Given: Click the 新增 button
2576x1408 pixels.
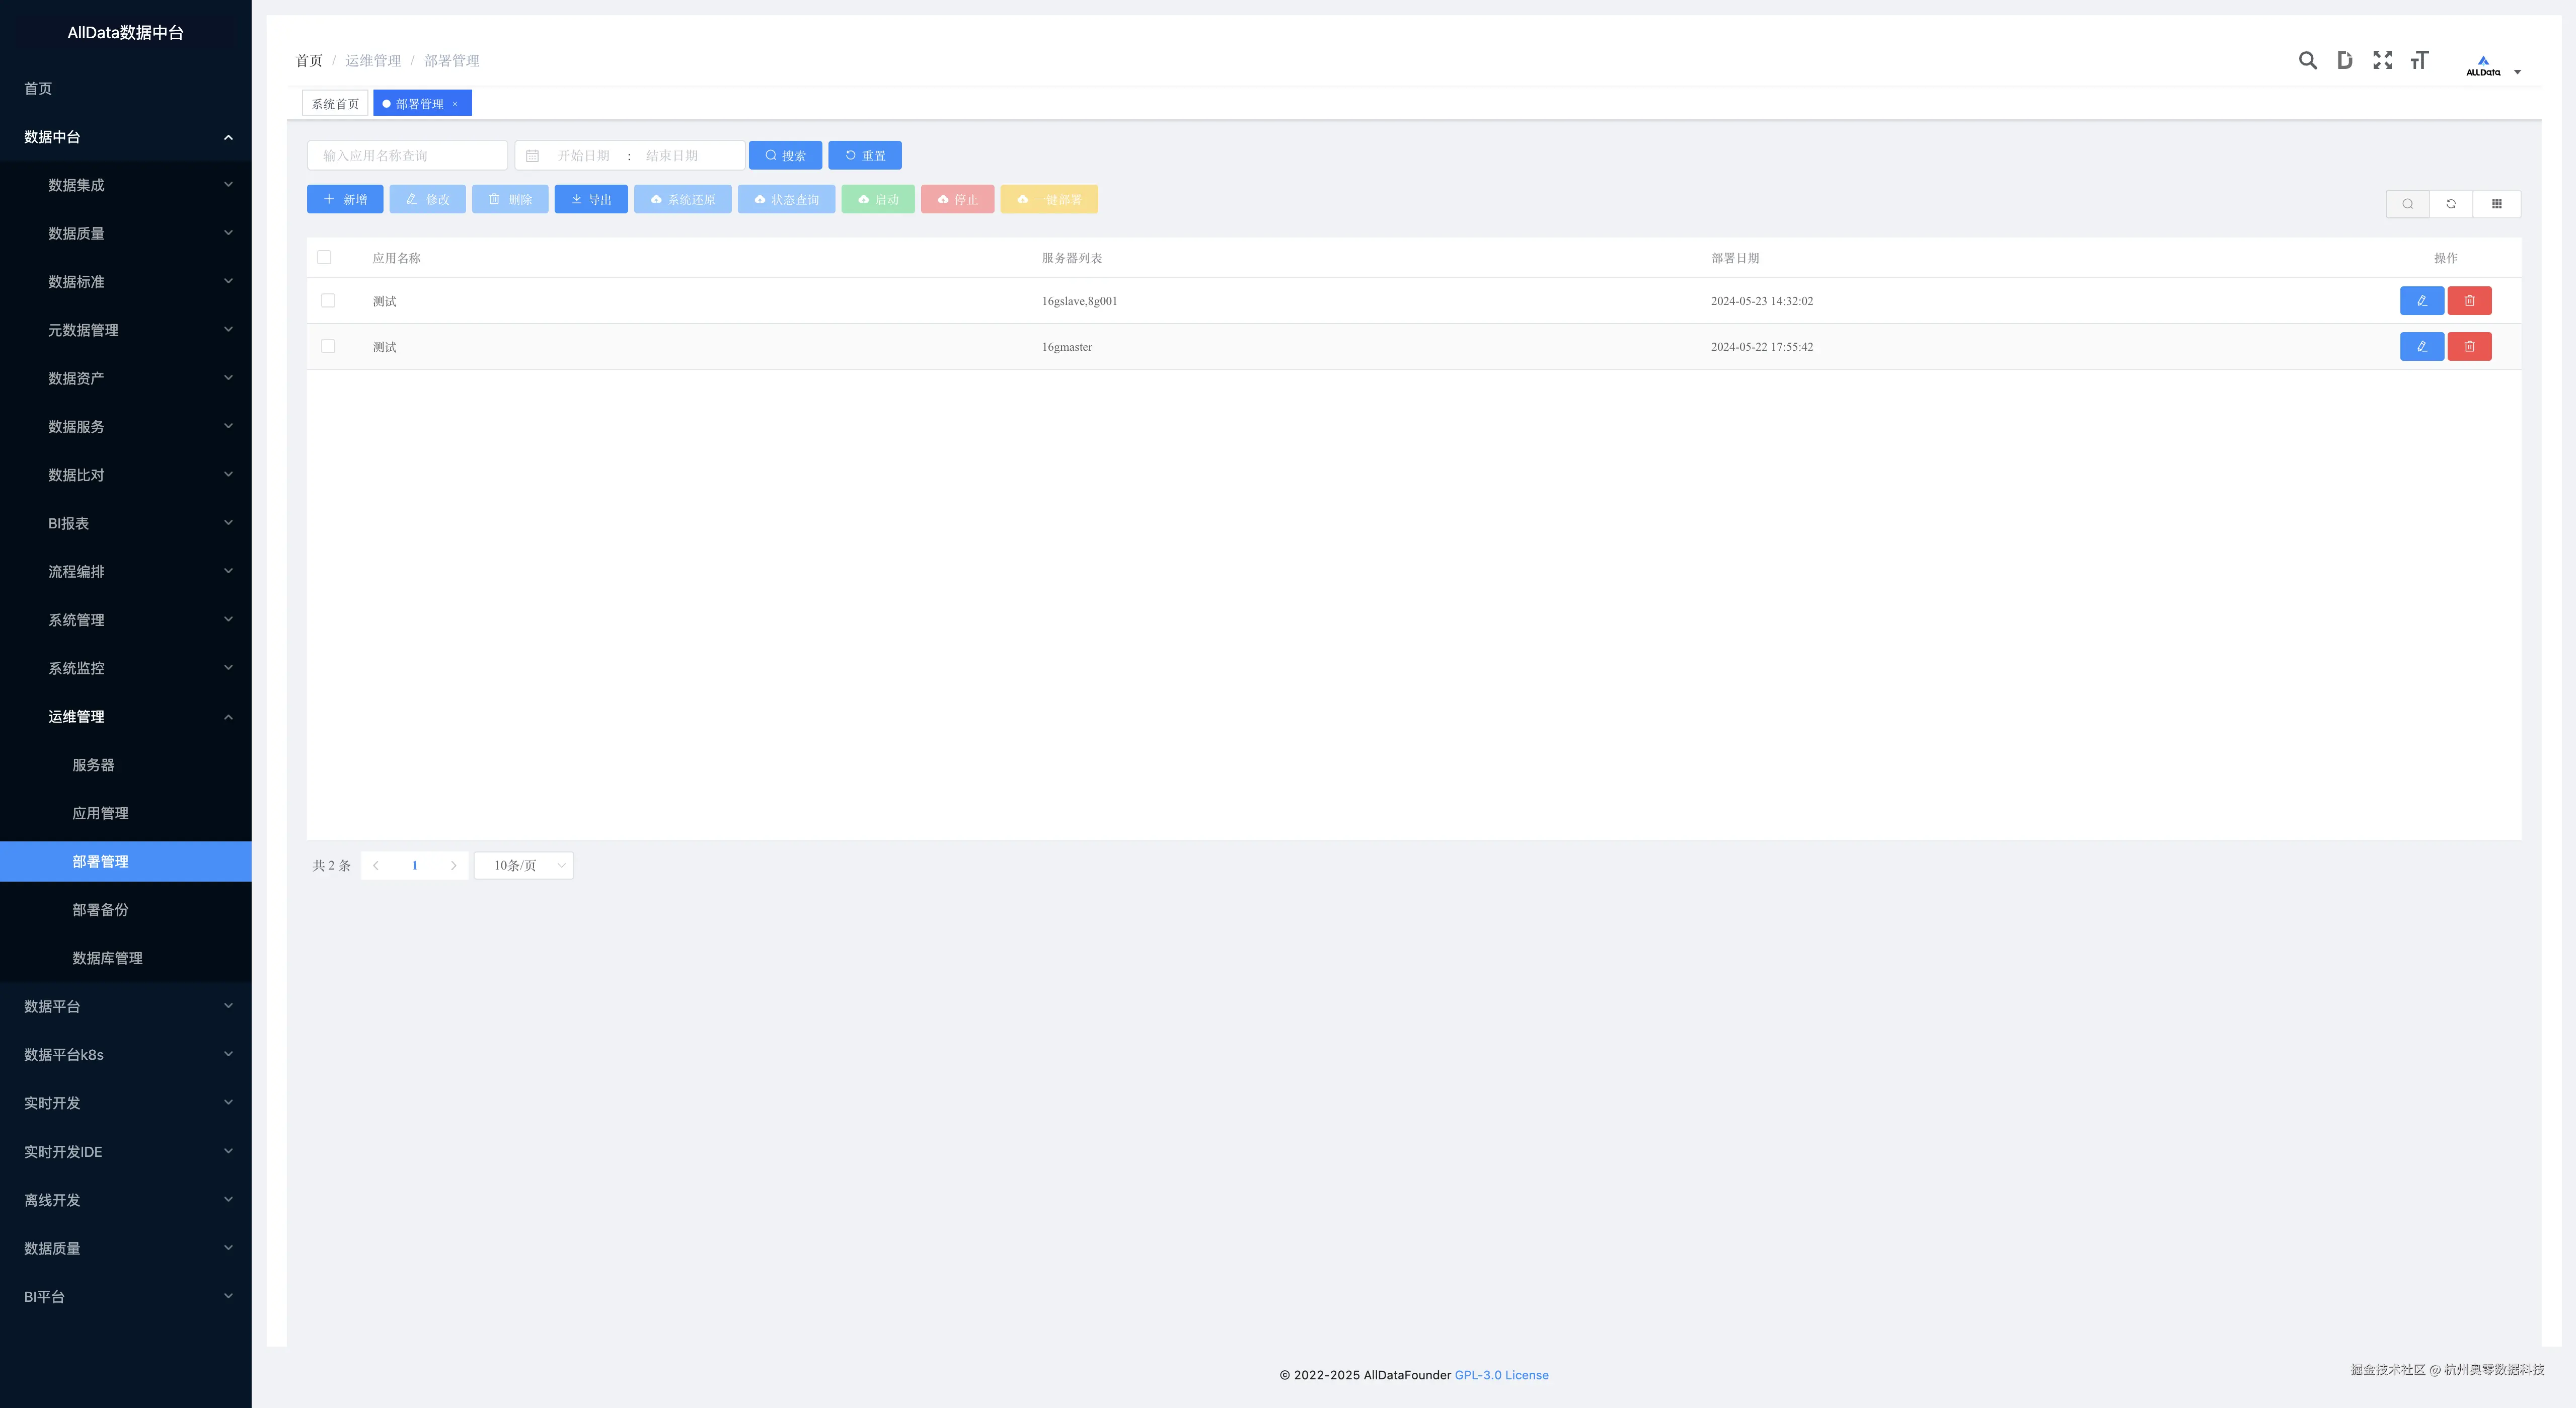Looking at the screenshot, I should 345,200.
